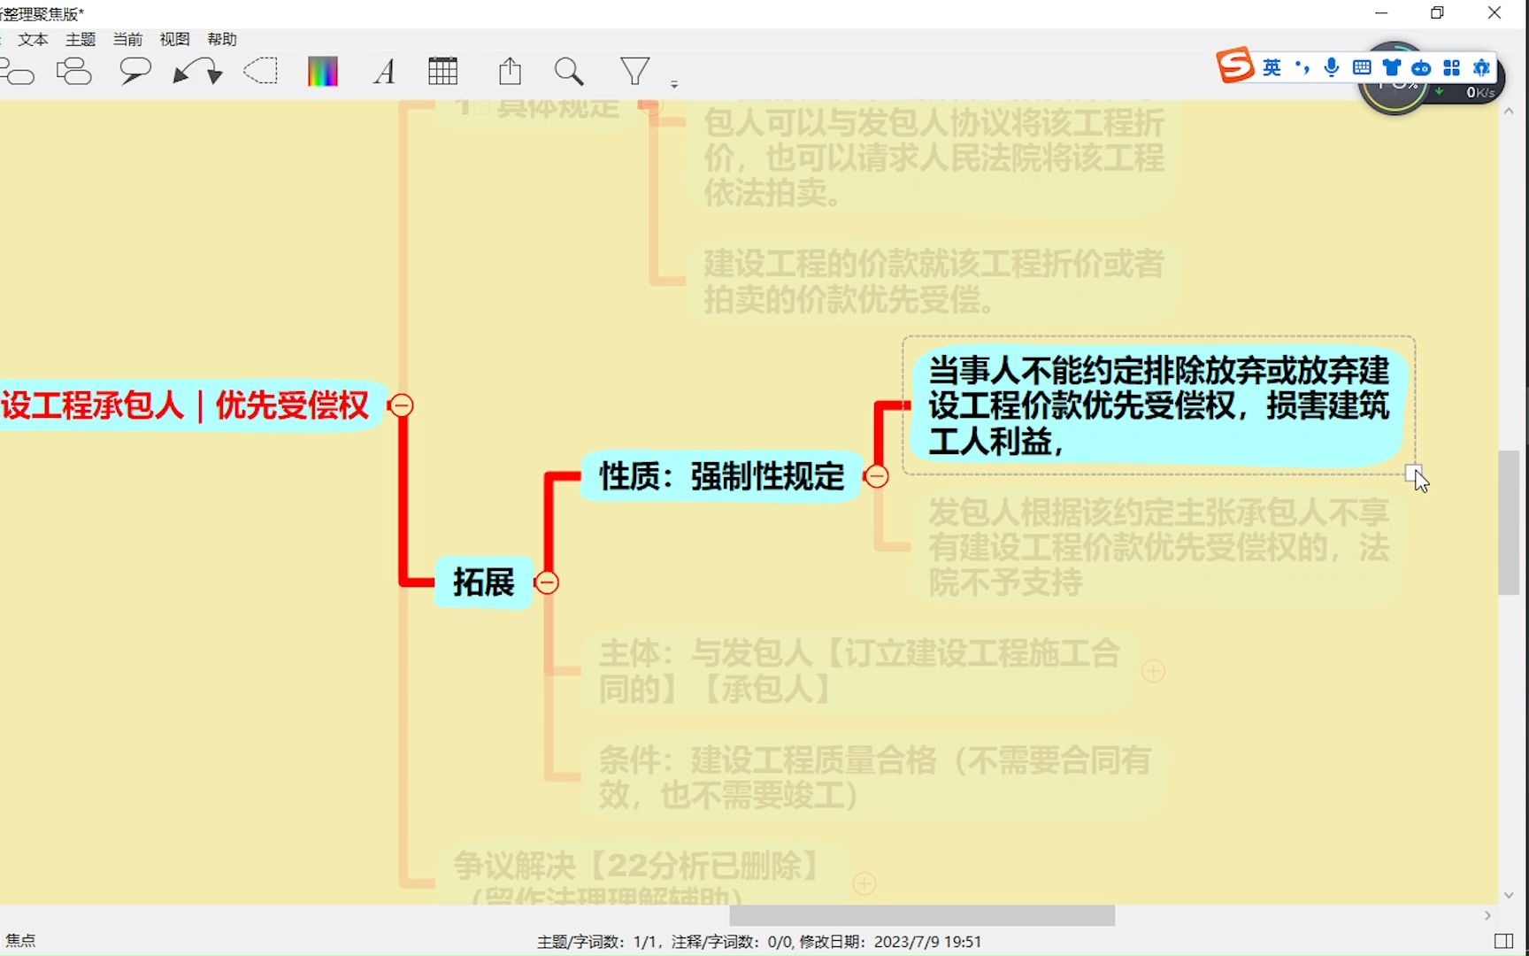Open the toolbar overflow chevron beside the filter

pos(675,82)
